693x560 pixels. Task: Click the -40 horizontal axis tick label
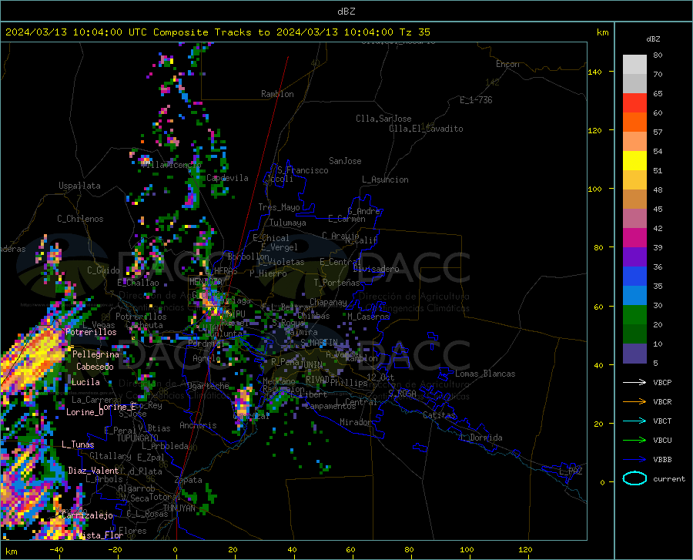[56, 550]
